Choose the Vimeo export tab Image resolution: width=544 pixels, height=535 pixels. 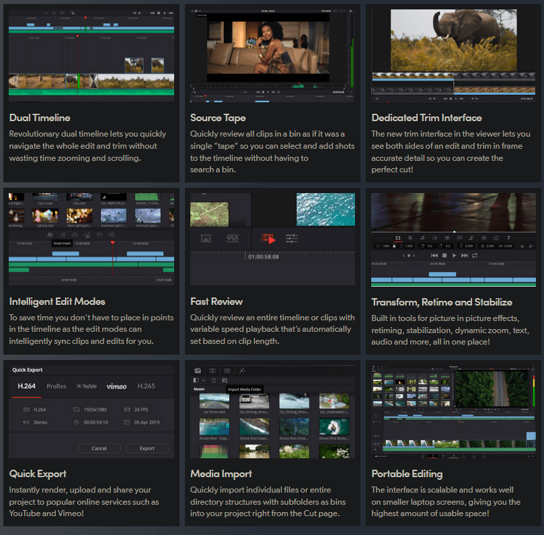[116, 386]
